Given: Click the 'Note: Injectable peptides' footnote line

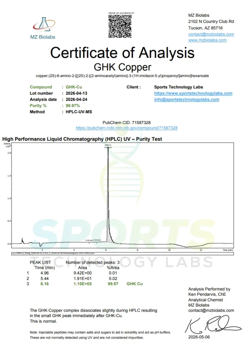Looking at the screenshot, I should click(x=100, y=332).
